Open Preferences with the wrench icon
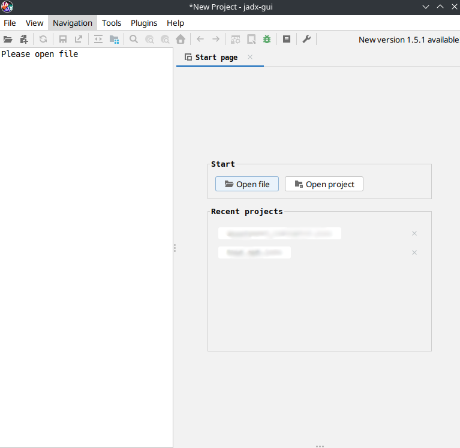Screen dimensions: 460x448 [306, 40]
